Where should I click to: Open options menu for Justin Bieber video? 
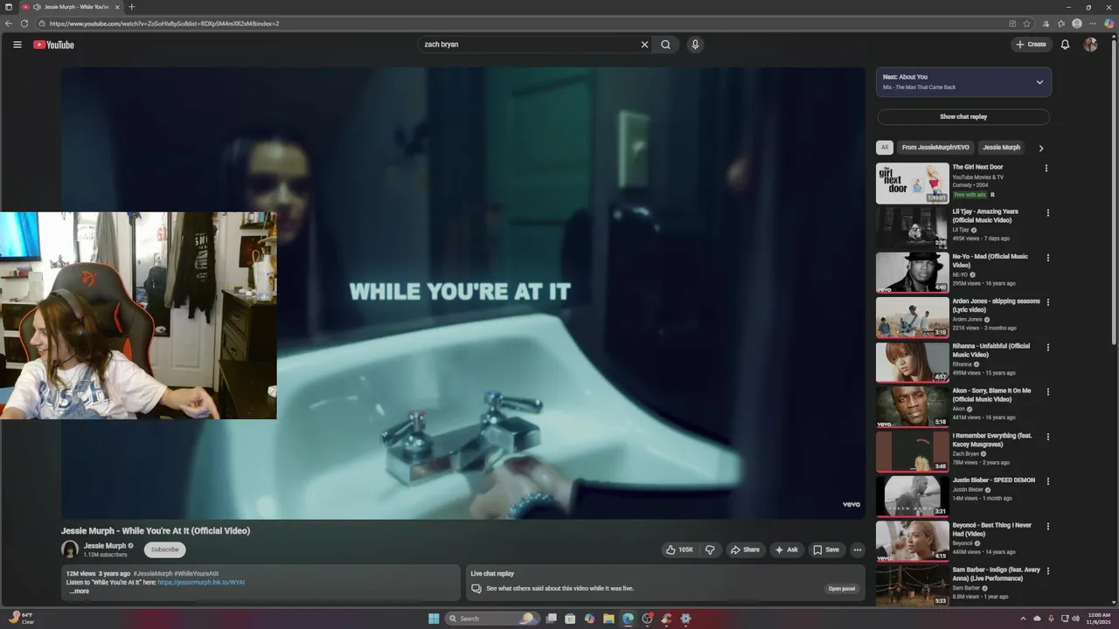[x=1048, y=481]
